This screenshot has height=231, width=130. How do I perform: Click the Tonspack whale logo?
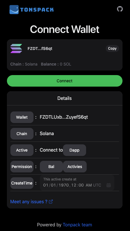(x=14, y=10)
